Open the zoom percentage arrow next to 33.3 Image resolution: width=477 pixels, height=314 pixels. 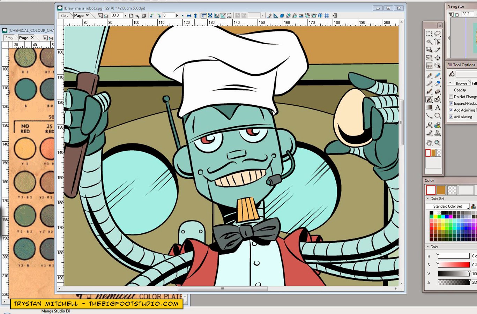click(125, 15)
